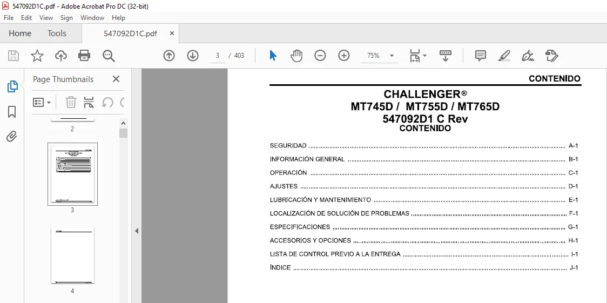Click the thumbnails scrollbar up arrow
This screenshot has width=607, height=303.
click(x=124, y=124)
